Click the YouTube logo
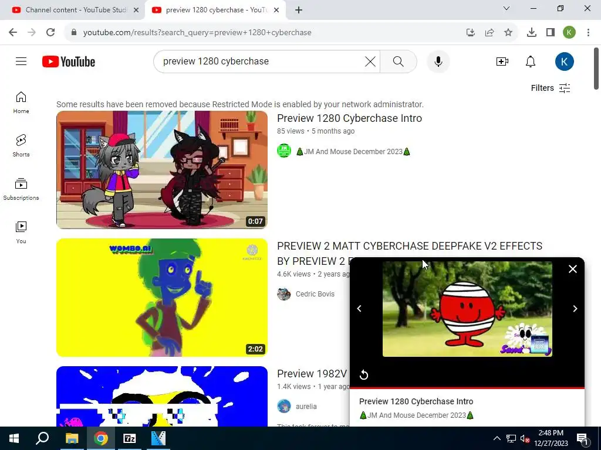Viewport: 601px width, 450px height. [x=69, y=62]
